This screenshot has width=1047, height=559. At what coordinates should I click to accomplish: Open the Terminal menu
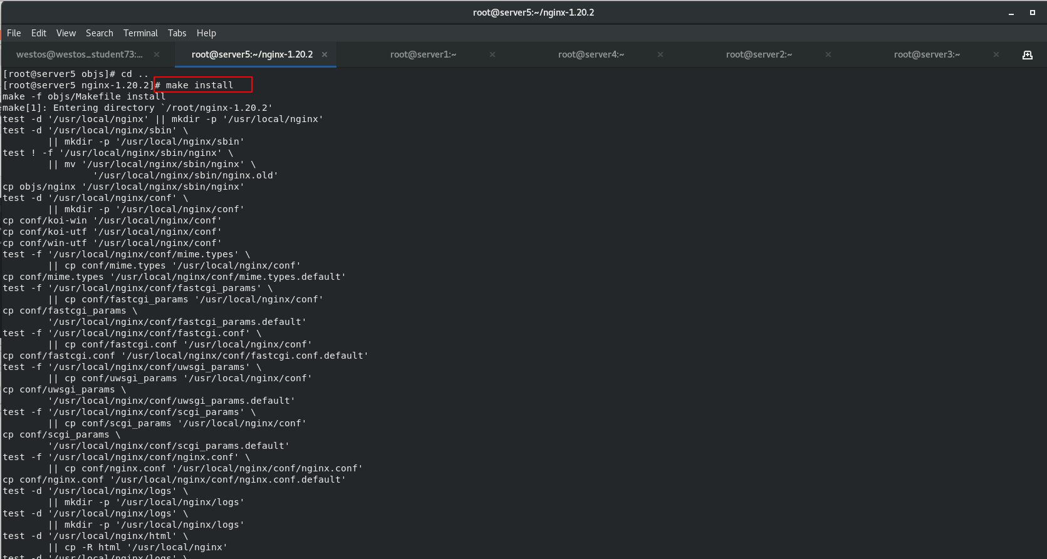[x=140, y=33]
